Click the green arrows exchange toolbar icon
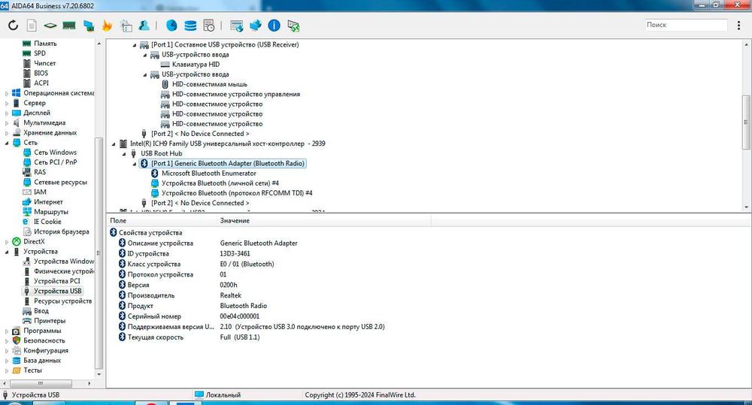This screenshot has width=752, height=405. [293, 26]
